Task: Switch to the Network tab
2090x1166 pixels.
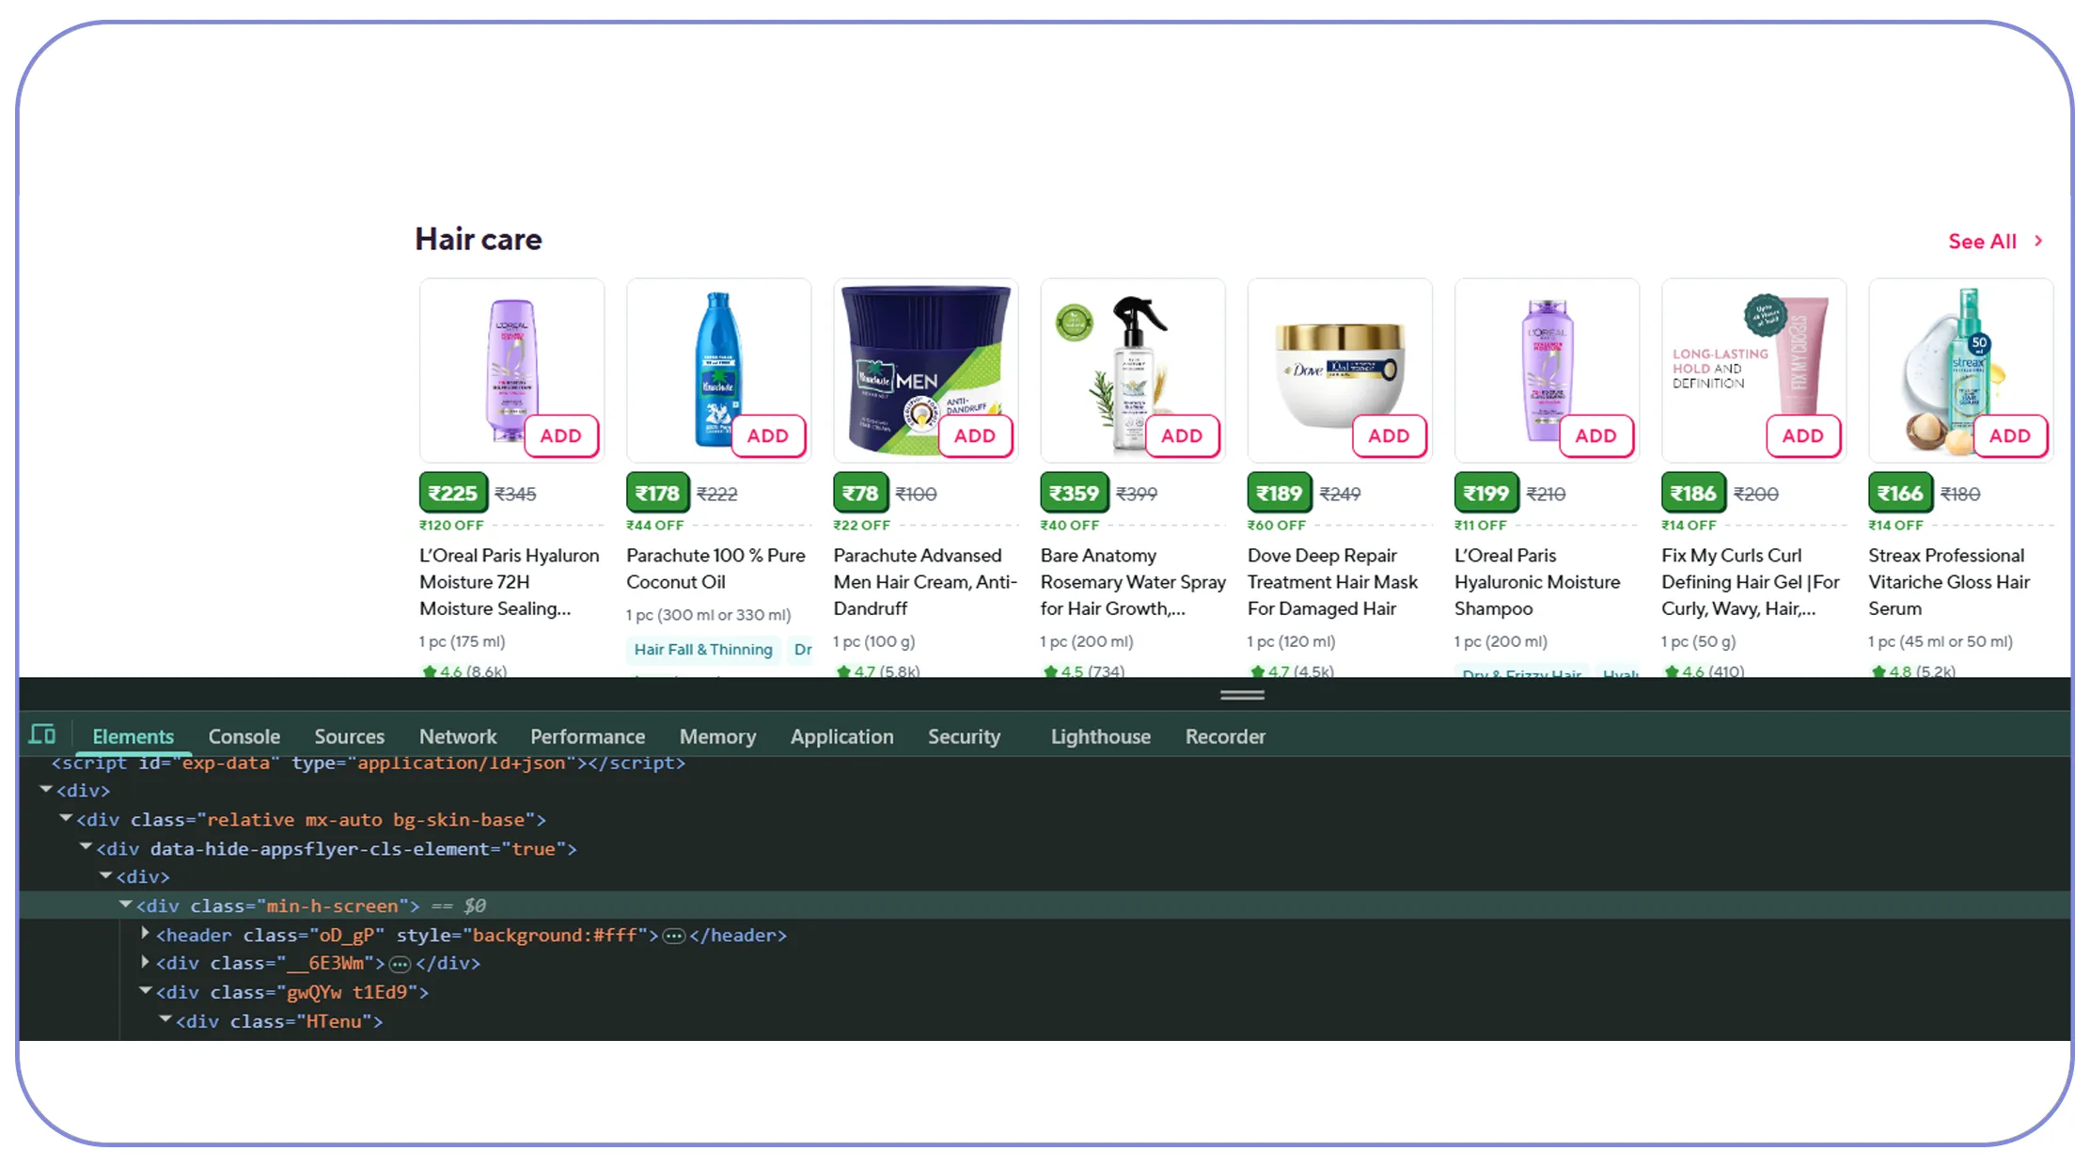Action: coord(458,736)
